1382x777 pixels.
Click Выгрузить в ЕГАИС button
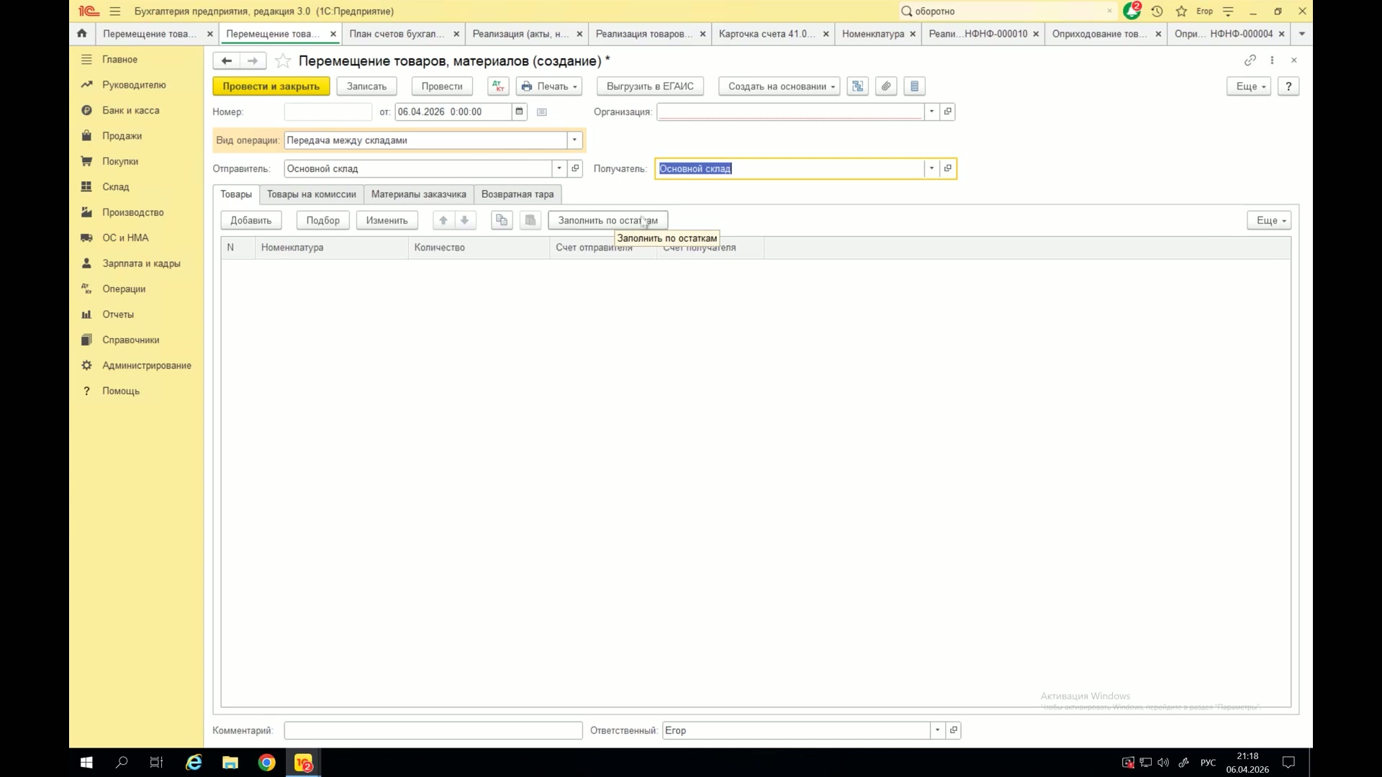(650, 86)
